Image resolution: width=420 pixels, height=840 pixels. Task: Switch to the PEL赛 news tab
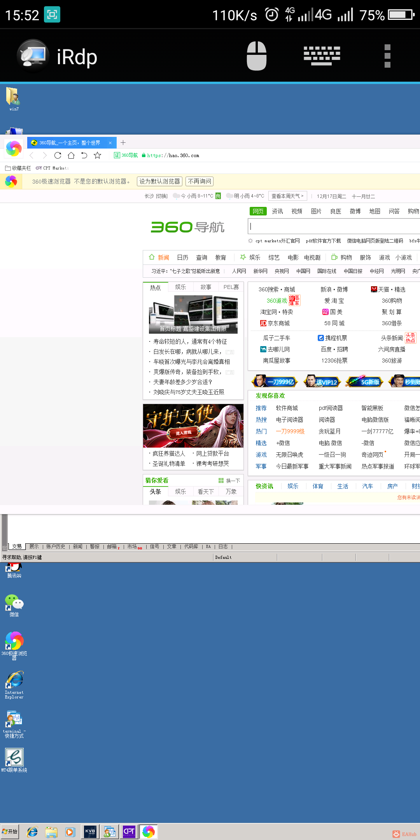231,287
